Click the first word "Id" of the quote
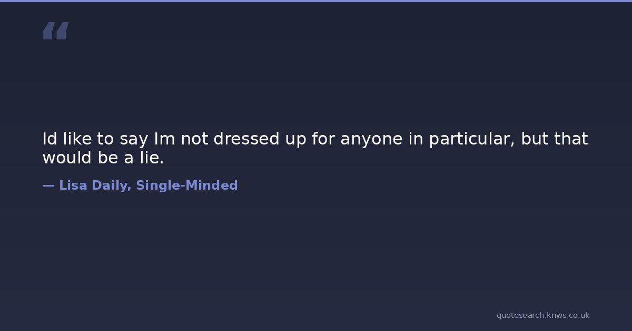 50,139
